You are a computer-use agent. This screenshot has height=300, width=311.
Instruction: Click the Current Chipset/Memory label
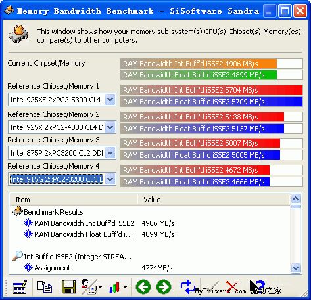46,63
